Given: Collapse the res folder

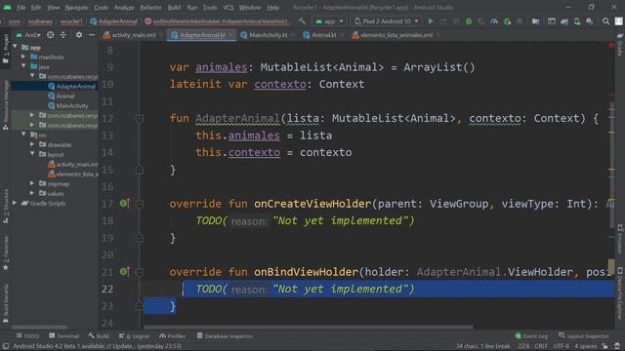Looking at the screenshot, I should click(x=23, y=135).
